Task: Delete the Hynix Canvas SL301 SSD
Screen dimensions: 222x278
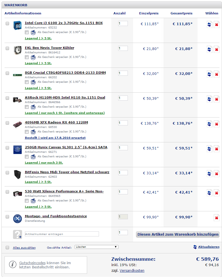Action: 217,149
